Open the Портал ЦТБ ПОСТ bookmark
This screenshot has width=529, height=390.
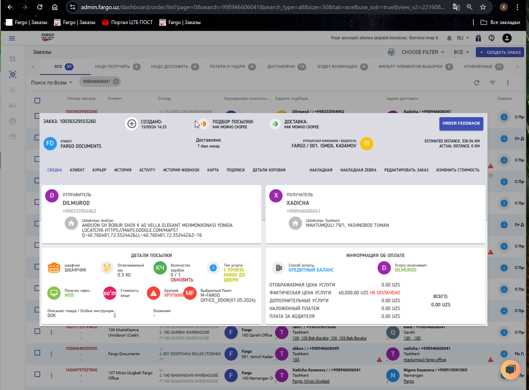(127, 22)
